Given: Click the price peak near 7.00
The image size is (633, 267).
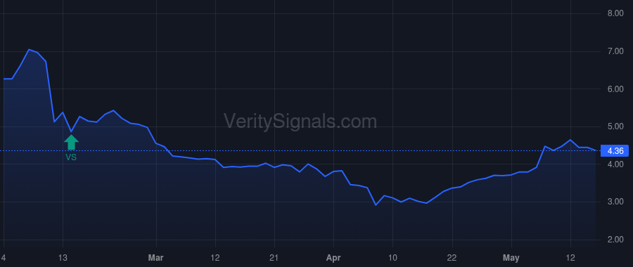Looking at the screenshot, I should [29, 50].
